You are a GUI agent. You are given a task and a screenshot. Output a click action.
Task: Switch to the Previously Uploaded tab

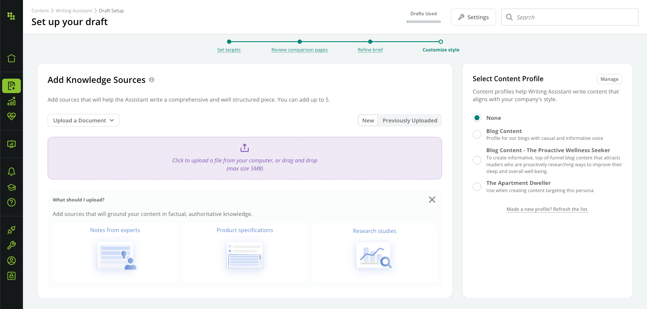(x=410, y=120)
